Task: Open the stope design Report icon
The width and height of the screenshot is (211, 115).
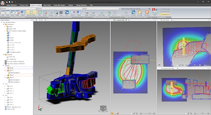Action: point(79,13)
